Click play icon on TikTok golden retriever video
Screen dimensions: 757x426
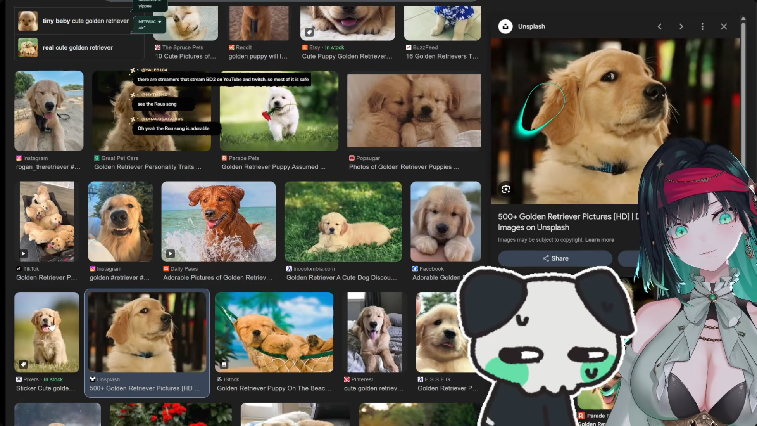(23, 254)
